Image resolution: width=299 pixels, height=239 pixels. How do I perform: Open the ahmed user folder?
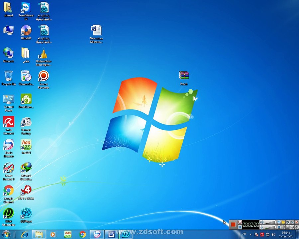[x=8, y=10]
